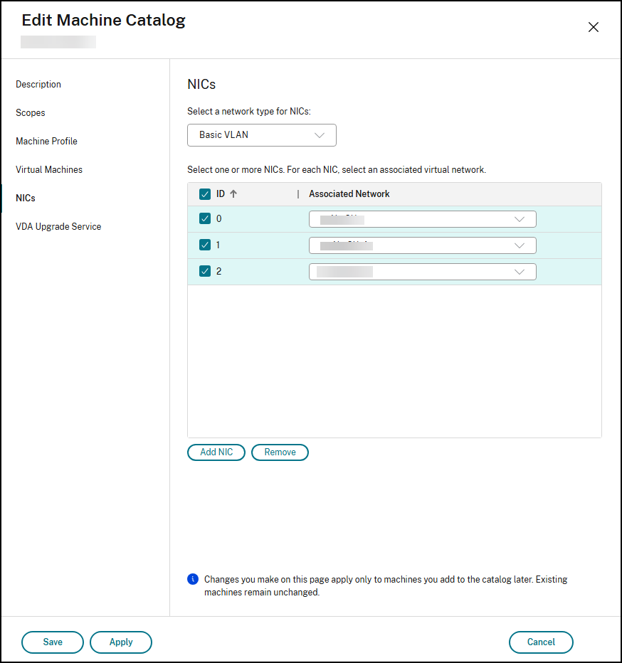Open the Associated Network dropdown for NIC 1
The image size is (622, 663).
422,245
